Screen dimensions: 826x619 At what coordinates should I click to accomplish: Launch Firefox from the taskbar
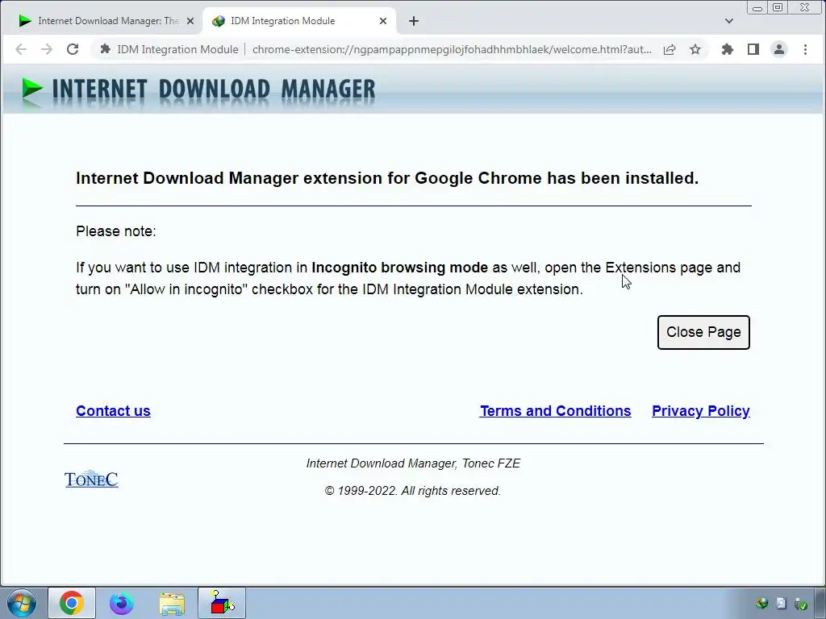point(122,603)
